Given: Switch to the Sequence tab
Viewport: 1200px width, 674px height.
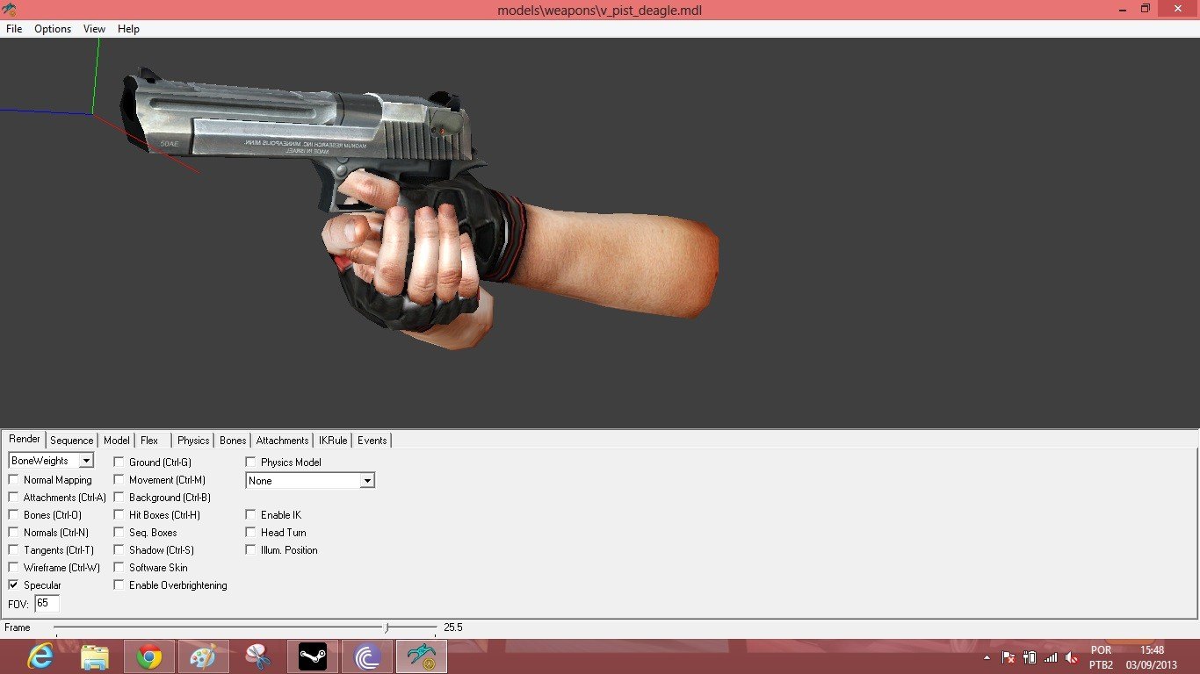Looking at the screenshot, I should coord(71,441).
